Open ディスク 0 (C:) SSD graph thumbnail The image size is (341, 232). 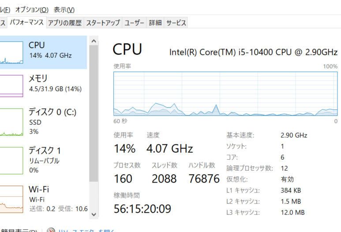[11, 122]
